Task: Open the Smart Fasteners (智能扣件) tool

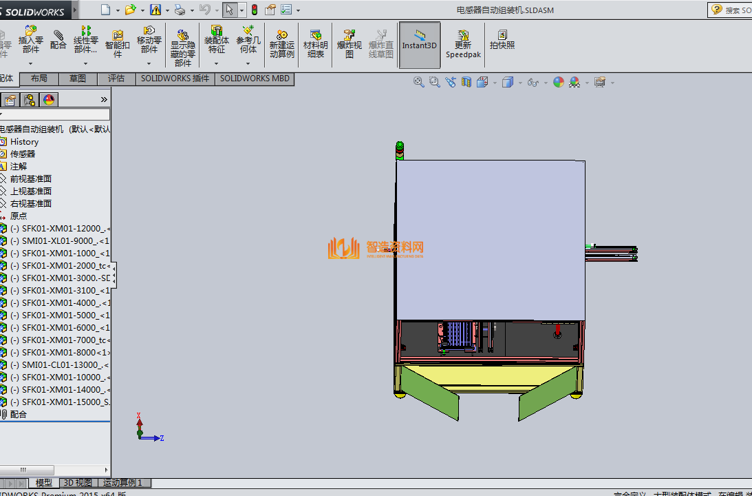Action: click(118, 43)
